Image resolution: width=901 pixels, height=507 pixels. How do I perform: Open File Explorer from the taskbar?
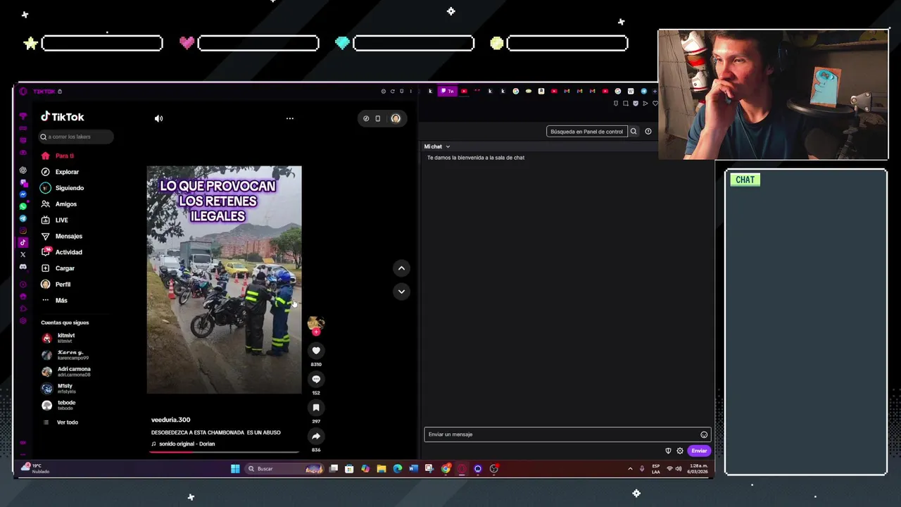(x=381, y=469)
